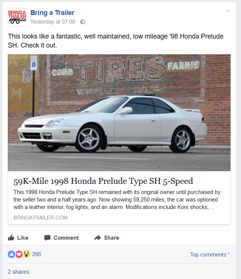
Task: Open Bring a Trailer profile logo
Action: click(17, 17)
